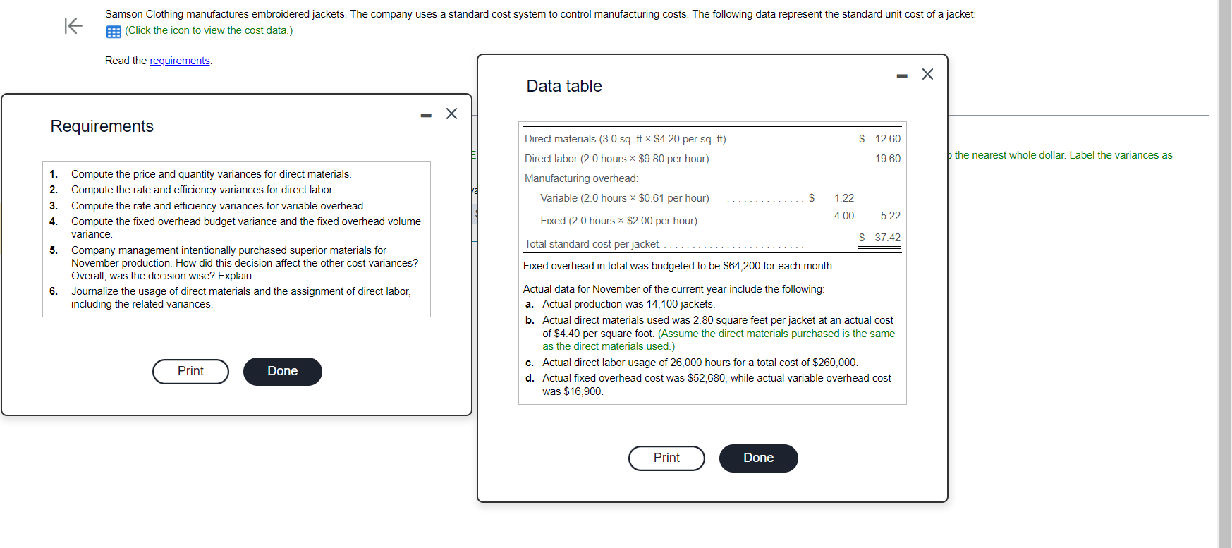The height and width of the screenshot is (548, 1232).
Task: Close the Data table dialog with the X
Action: [x=928, y=74]
